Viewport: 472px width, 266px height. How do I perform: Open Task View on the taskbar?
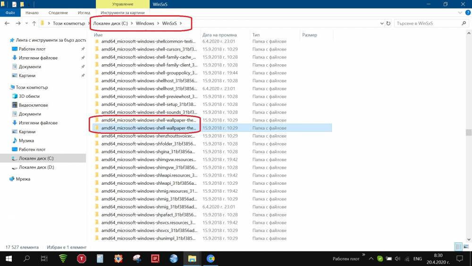(44, 258)
